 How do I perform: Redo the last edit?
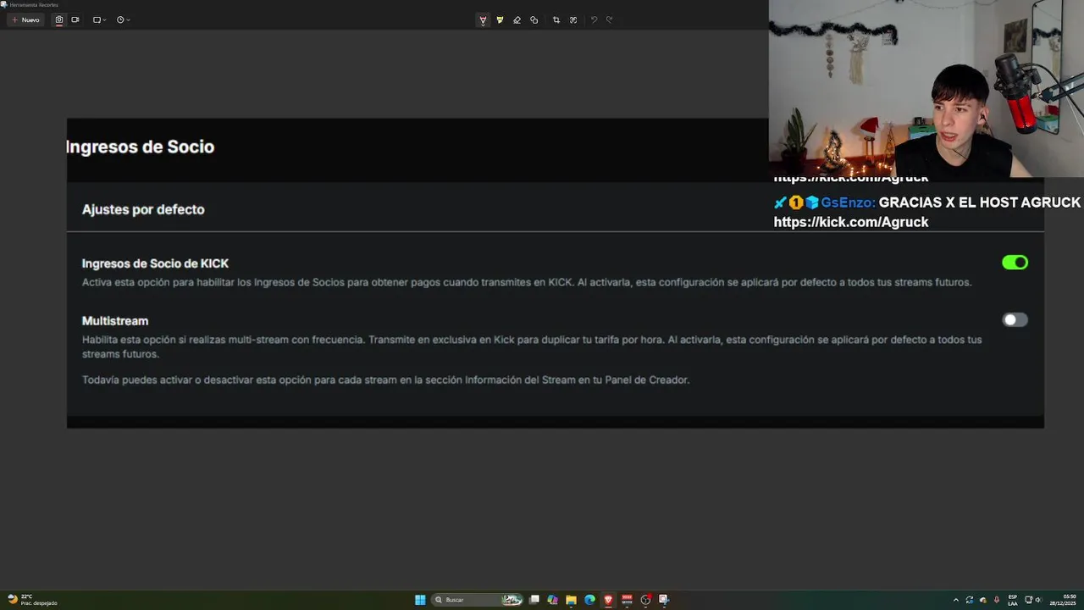coord(610,19)
